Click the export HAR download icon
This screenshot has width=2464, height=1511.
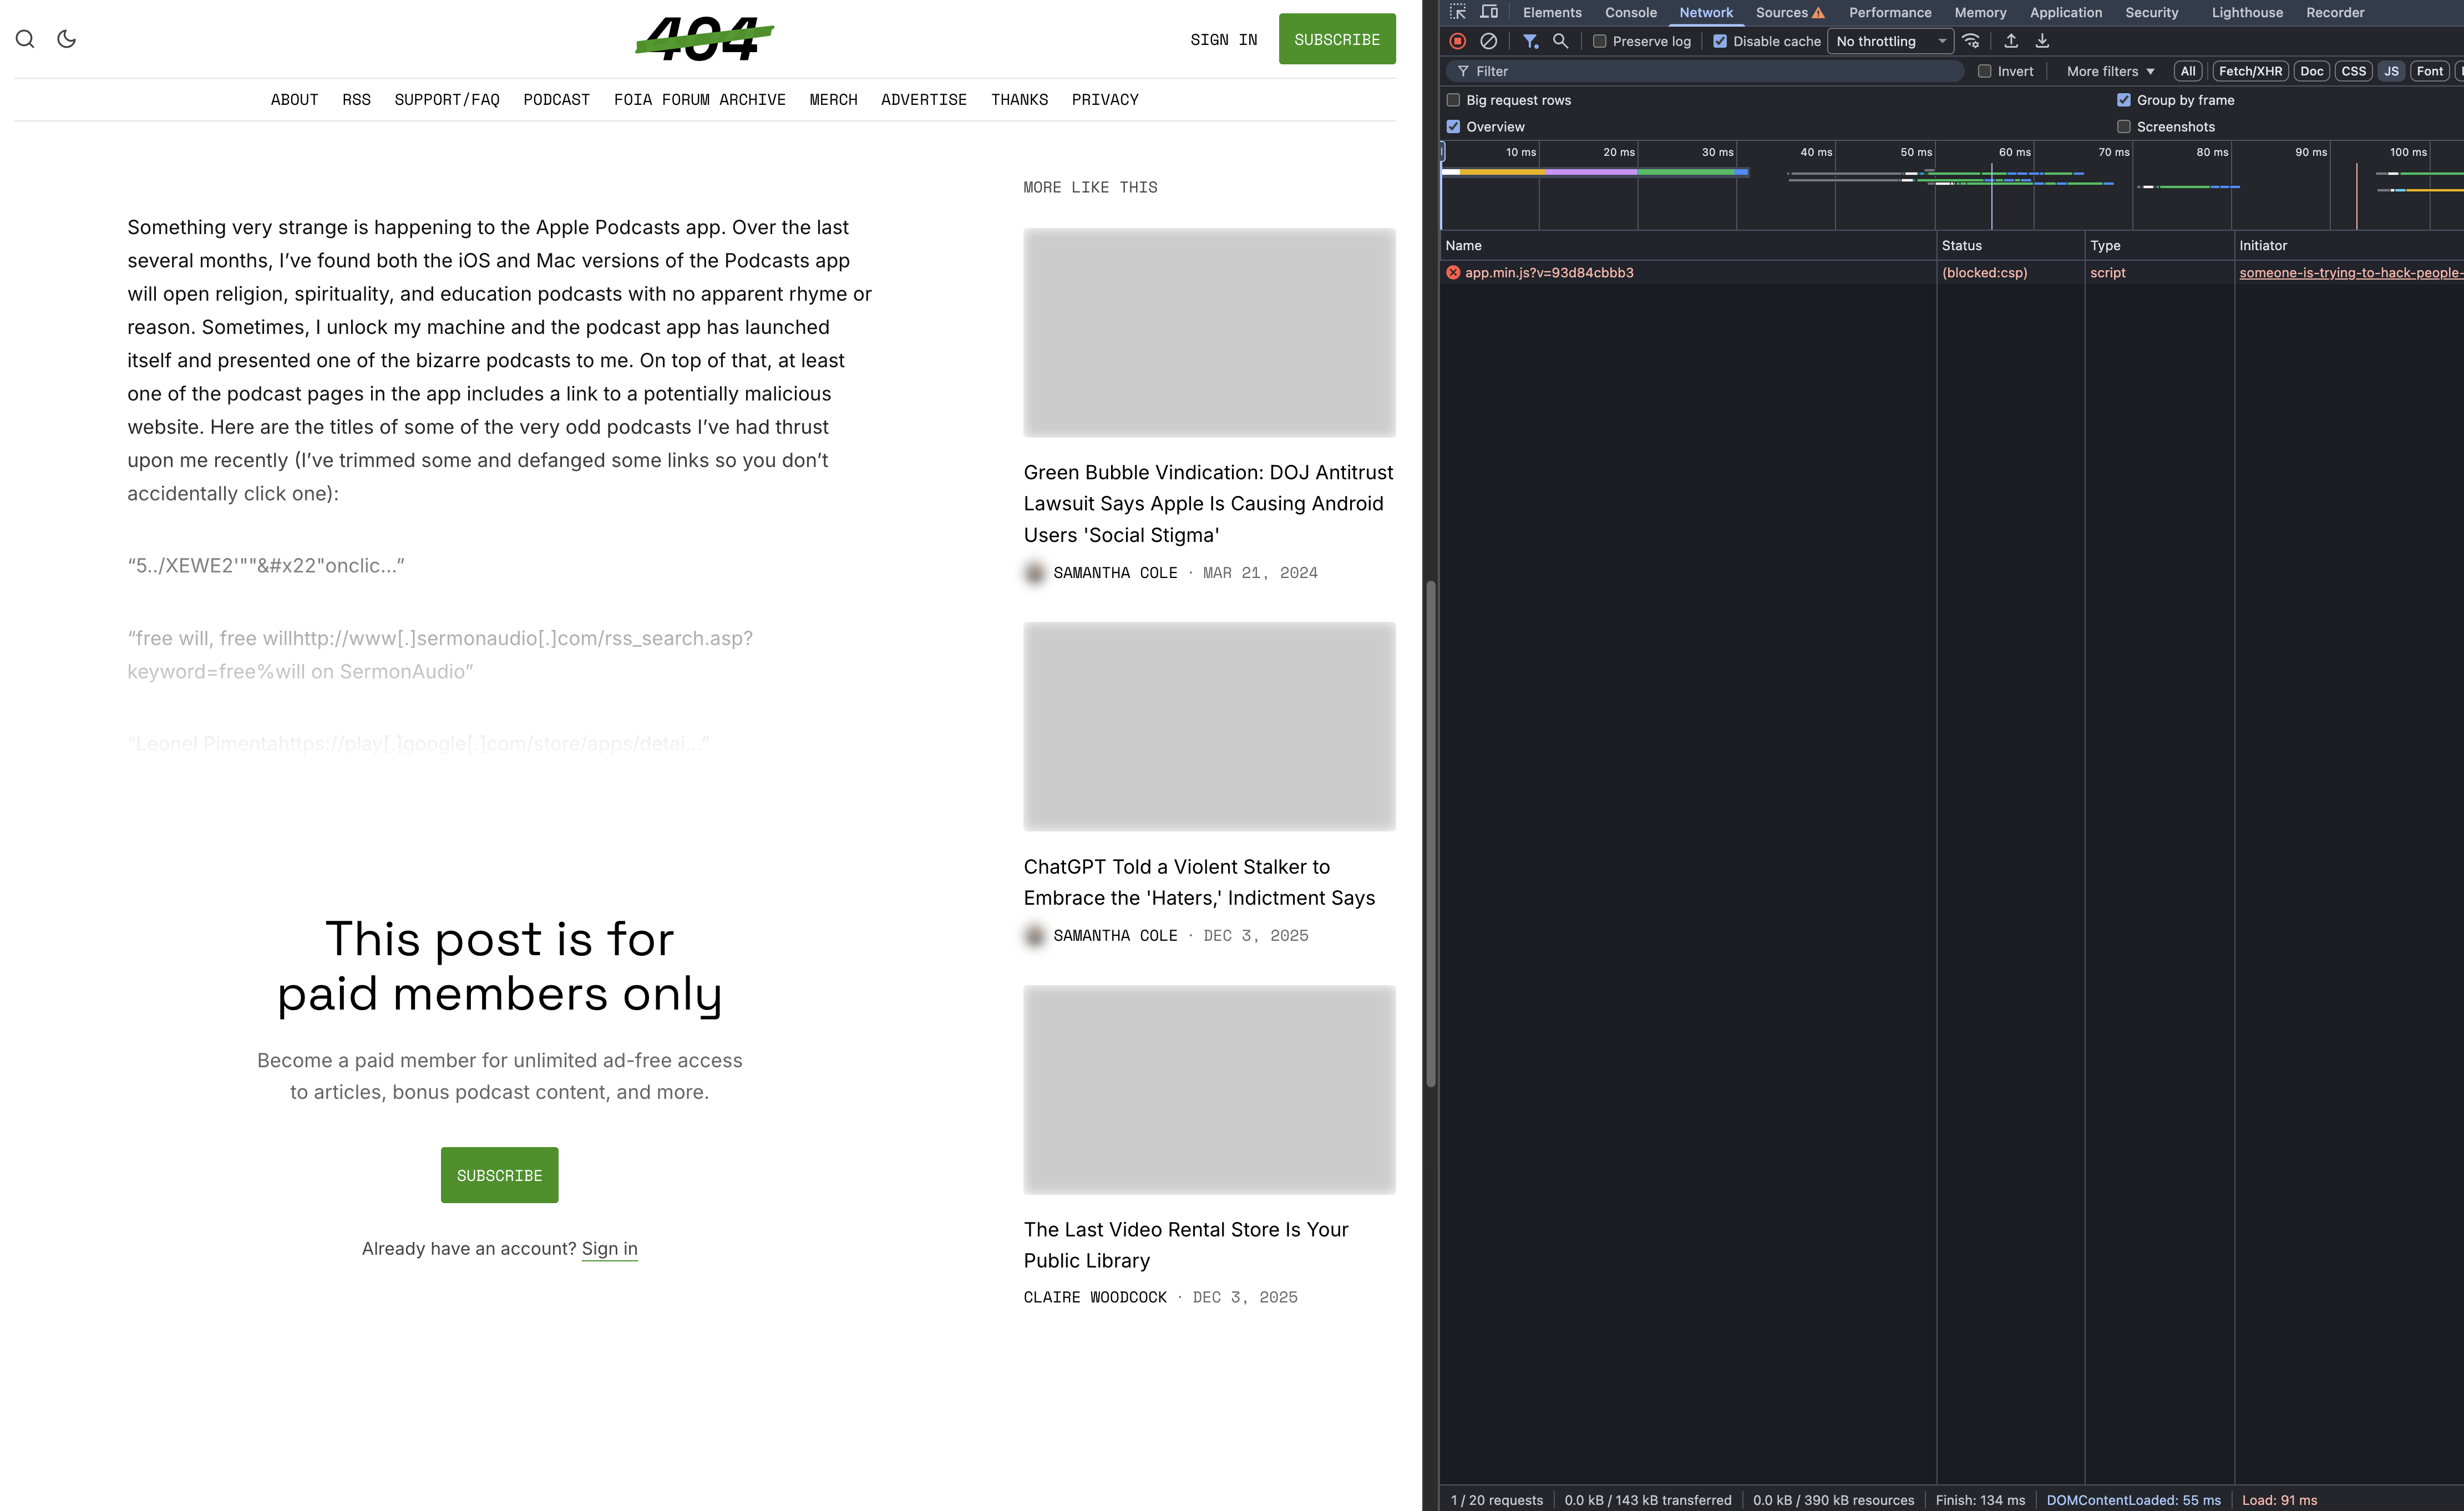pyautogui.click(x=2042, y=41)
